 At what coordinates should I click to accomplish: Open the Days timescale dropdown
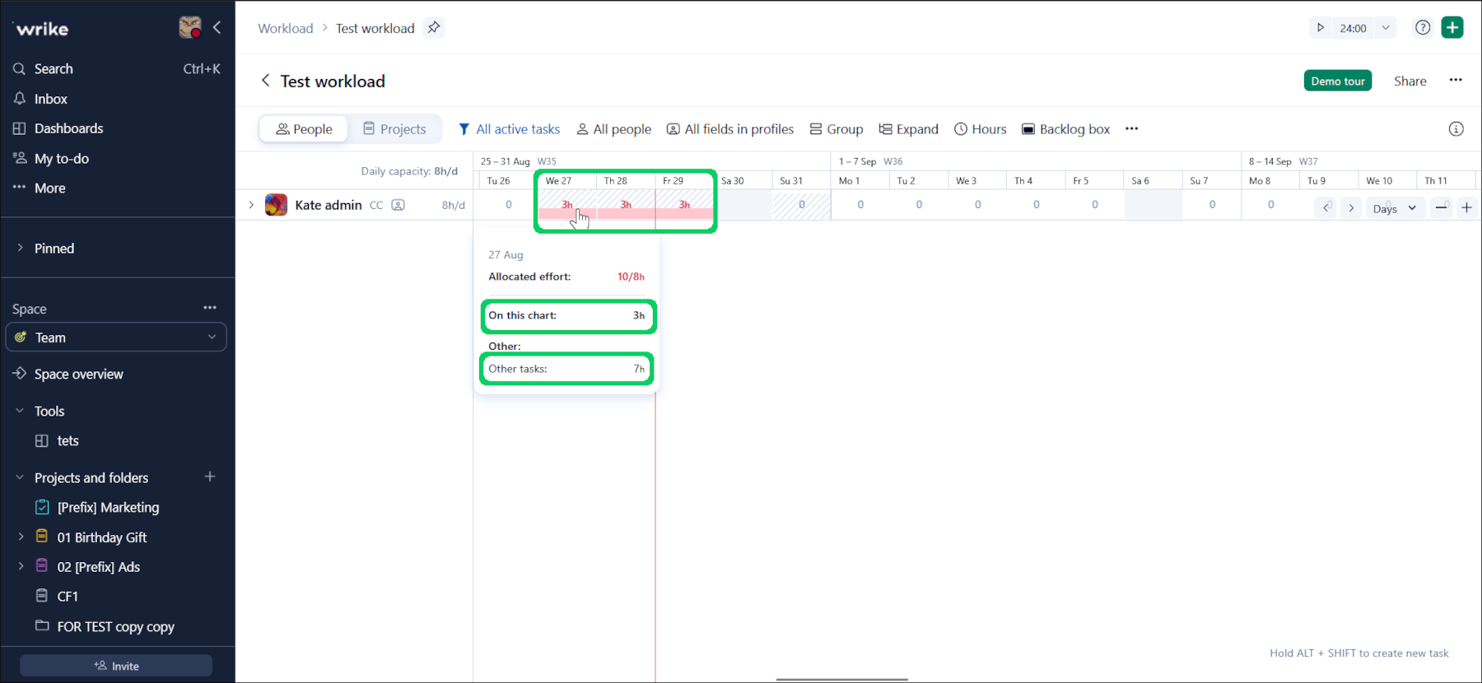click(x=1394, y=208)
